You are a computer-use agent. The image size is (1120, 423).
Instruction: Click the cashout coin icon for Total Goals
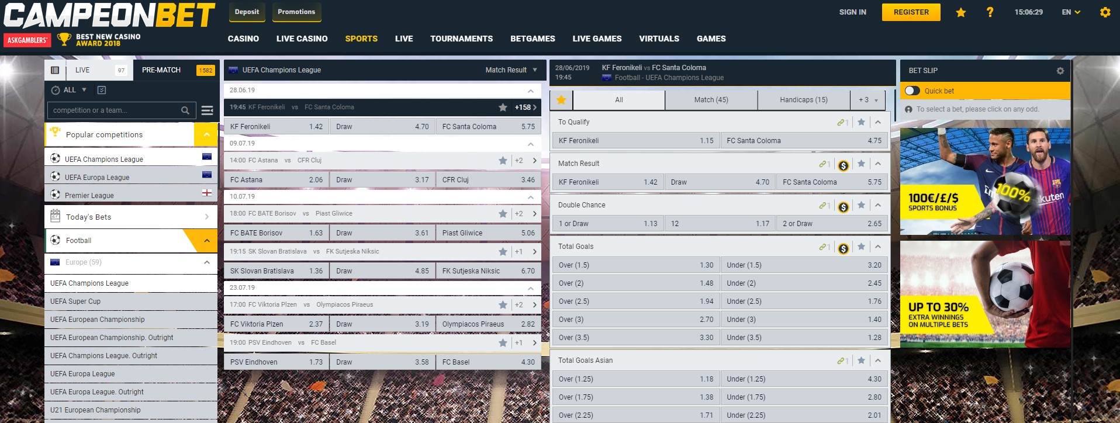point(843,248)
